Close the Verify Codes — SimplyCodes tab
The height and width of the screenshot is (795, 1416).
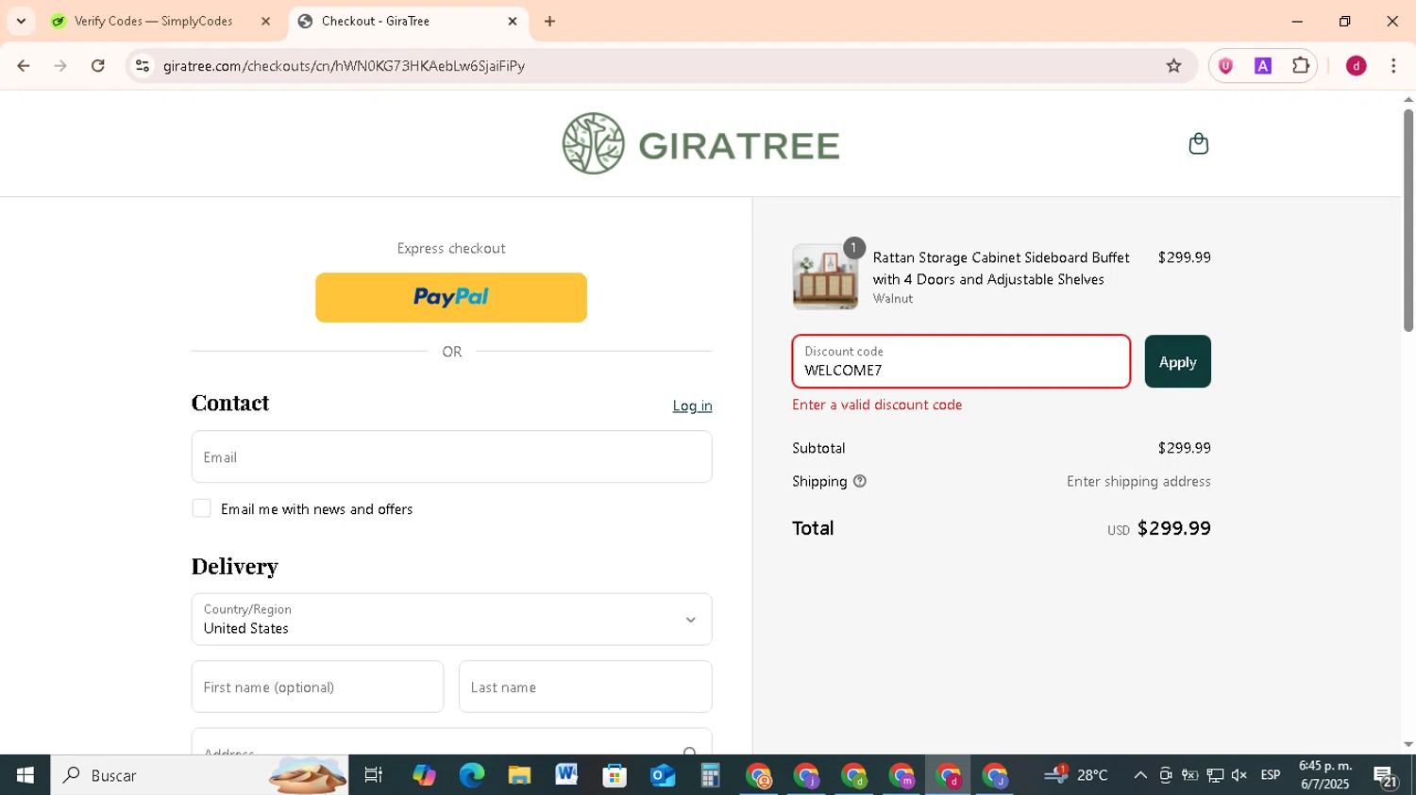coord(265,21)
